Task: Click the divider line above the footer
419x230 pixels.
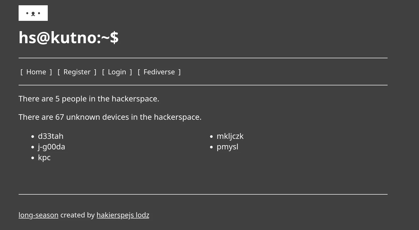Action: coord(203,194)
